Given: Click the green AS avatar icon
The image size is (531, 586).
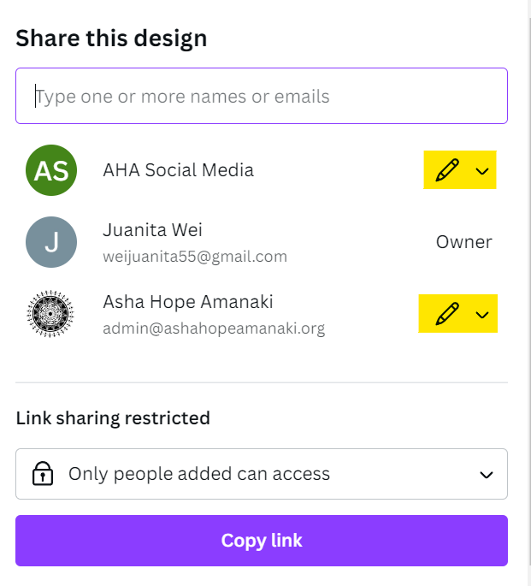Looking at the screenshot, I should [51, 170].
